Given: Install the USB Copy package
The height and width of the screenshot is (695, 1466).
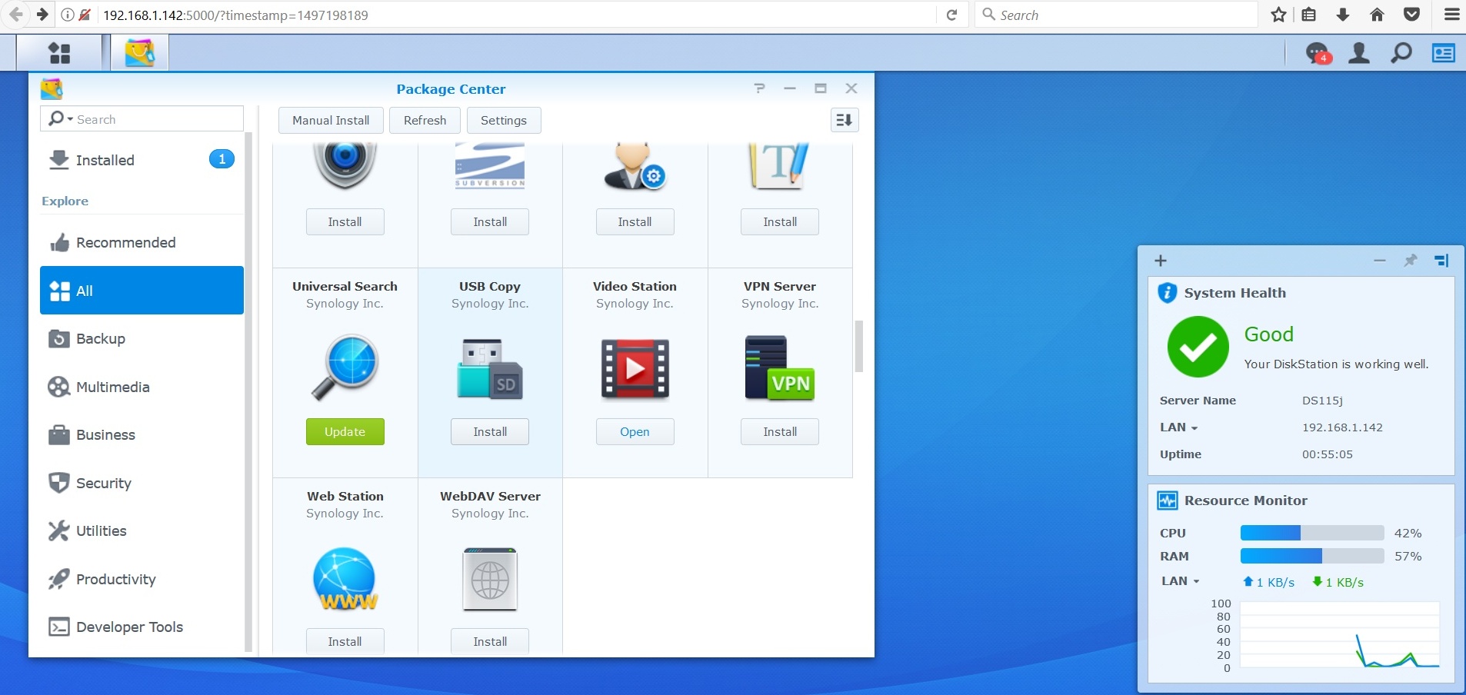Looking at the screenshot, I should [x=490, y=431].
